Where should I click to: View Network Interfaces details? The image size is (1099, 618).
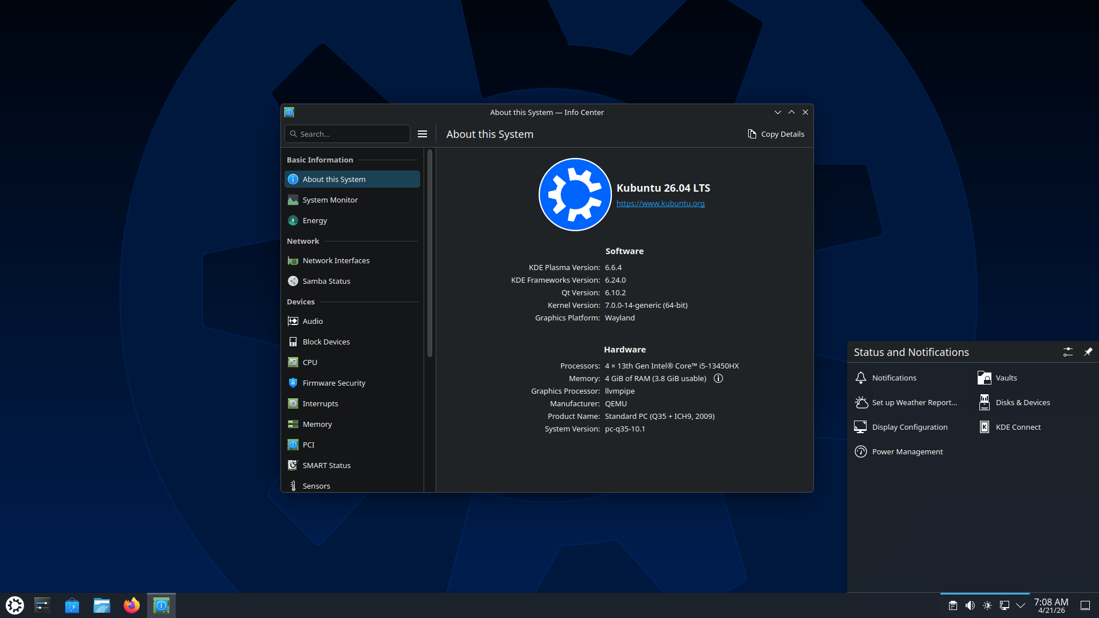tap(335, 260)
